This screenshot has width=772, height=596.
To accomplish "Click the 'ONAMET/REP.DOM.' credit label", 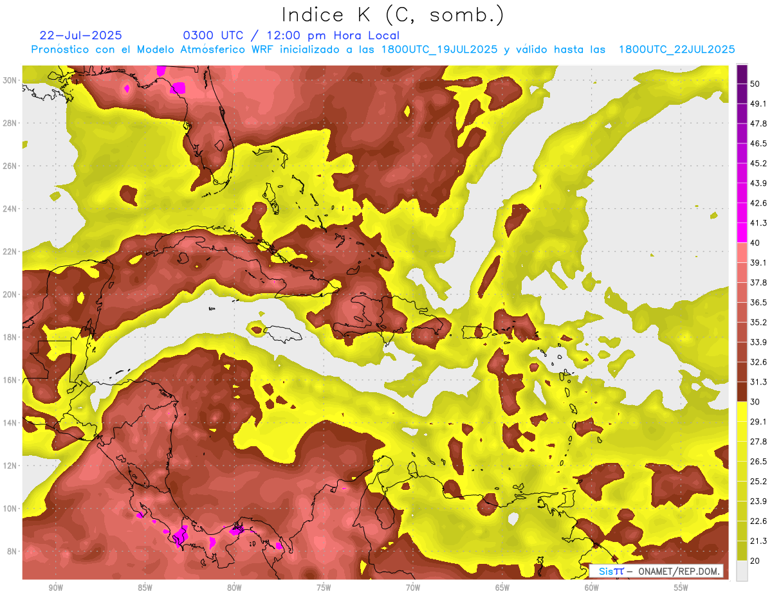I will [678, 571].
